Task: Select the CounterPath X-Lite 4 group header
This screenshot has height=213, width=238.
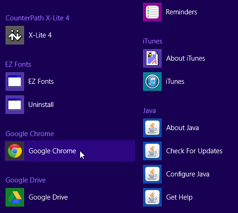Action: coord(38,18)
